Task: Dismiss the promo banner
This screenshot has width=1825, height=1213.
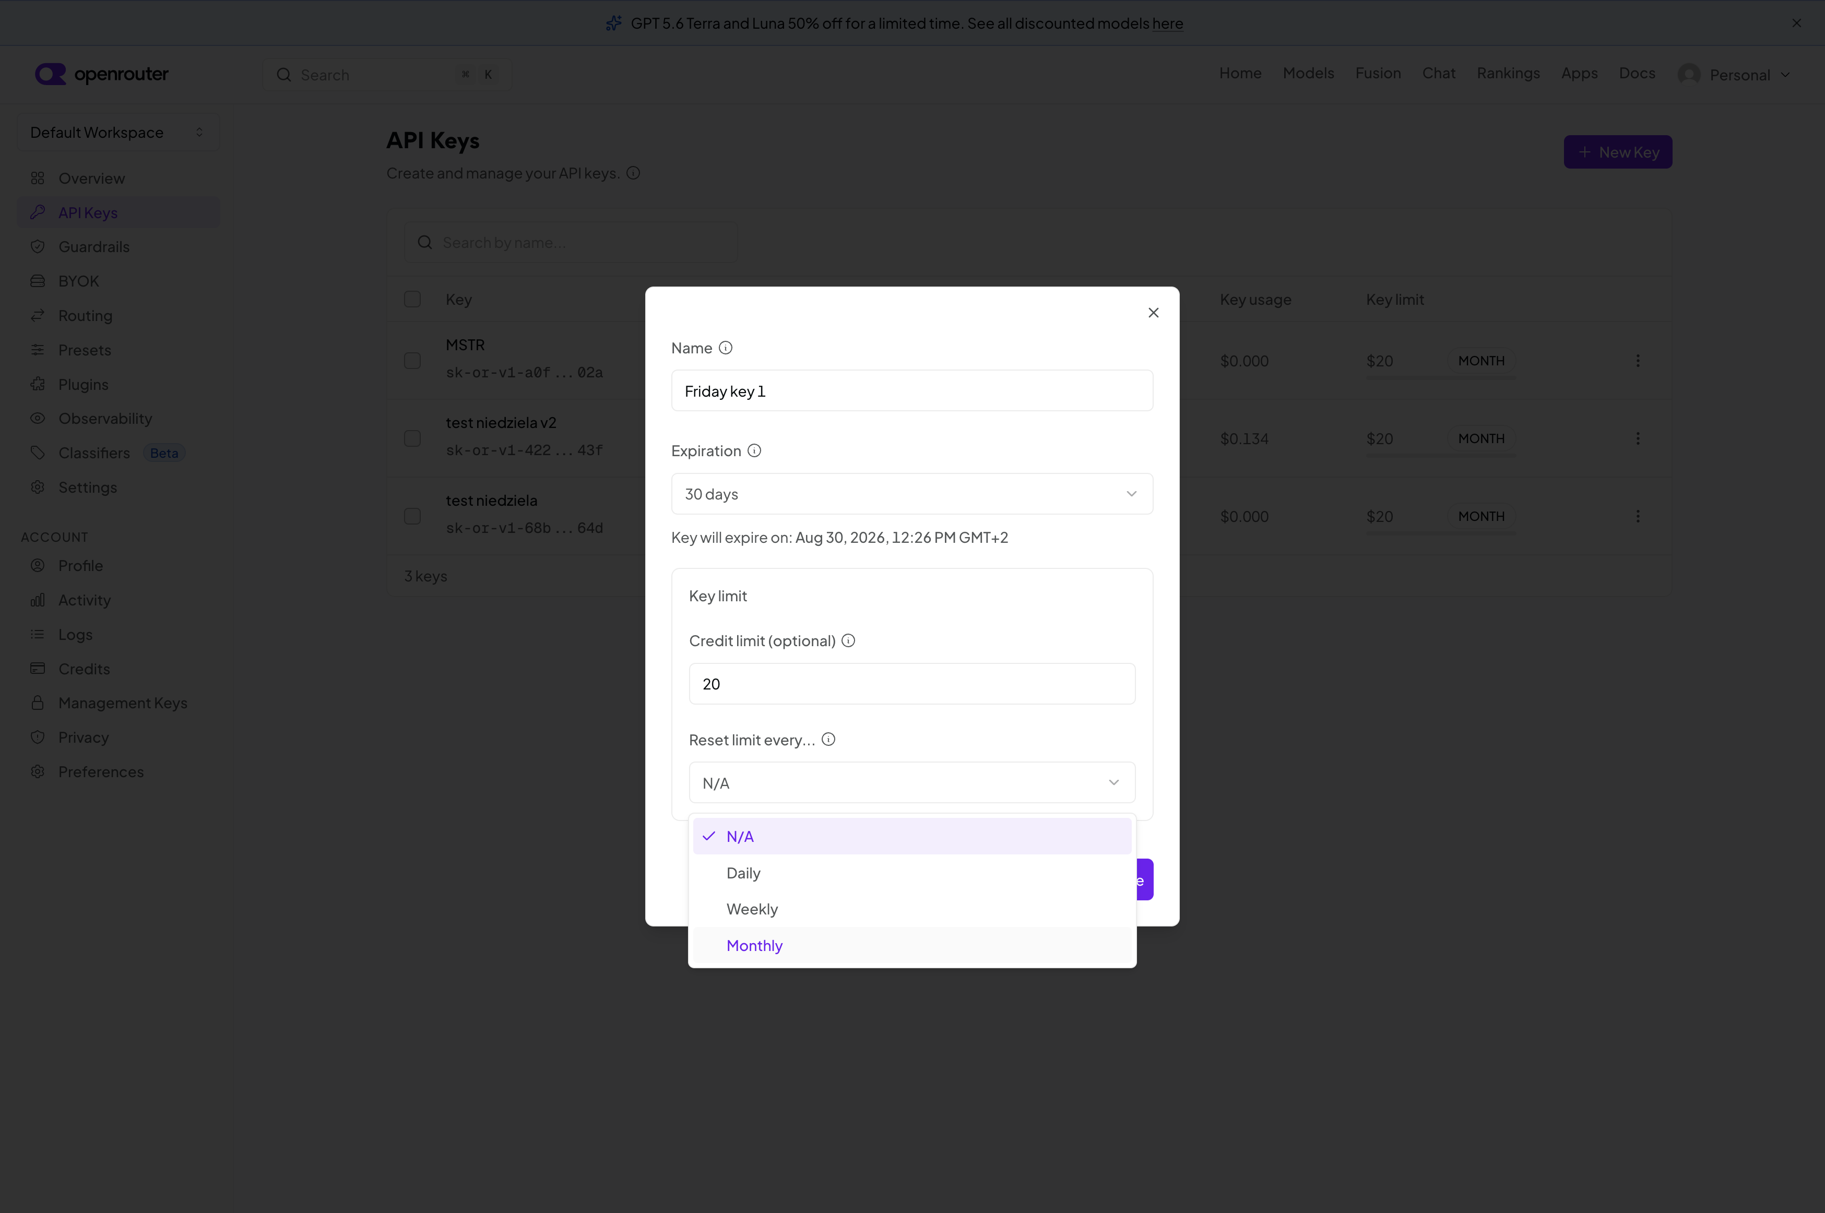Action: click(1796, 23)
